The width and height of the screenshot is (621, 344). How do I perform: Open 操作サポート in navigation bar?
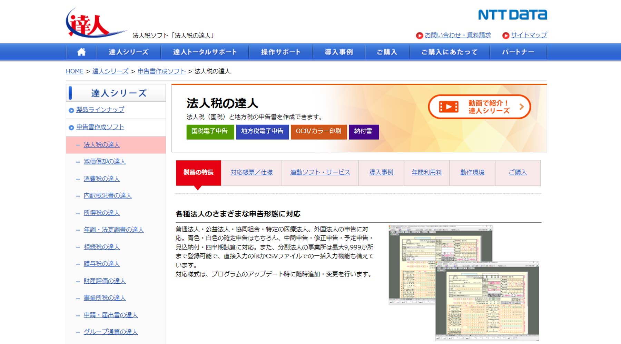280,52
